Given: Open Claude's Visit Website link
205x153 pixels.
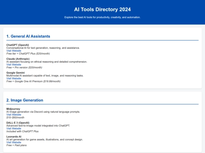Looking at the screenshot, I should 14,65.
